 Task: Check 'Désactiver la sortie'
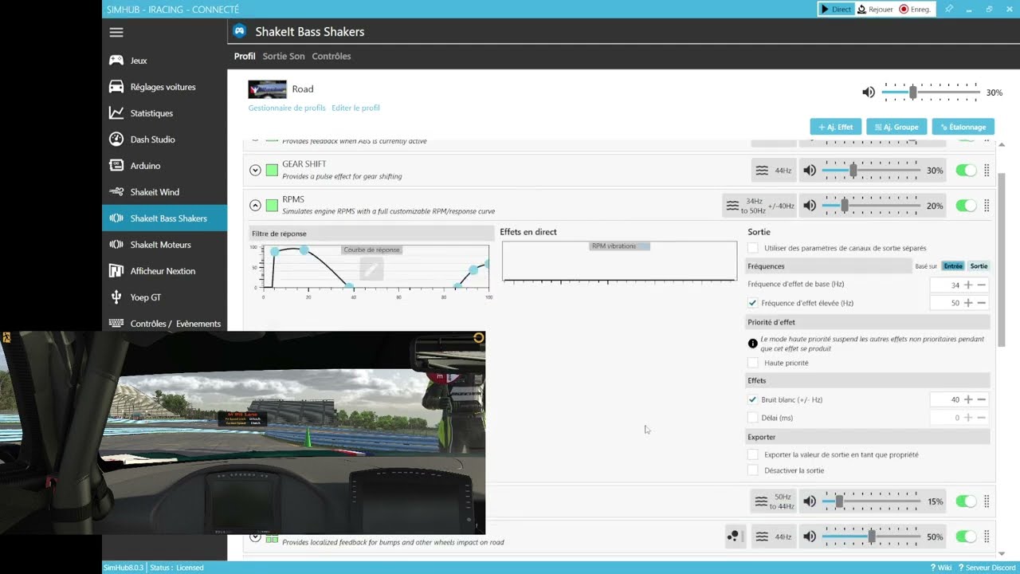tap(753, 470)
